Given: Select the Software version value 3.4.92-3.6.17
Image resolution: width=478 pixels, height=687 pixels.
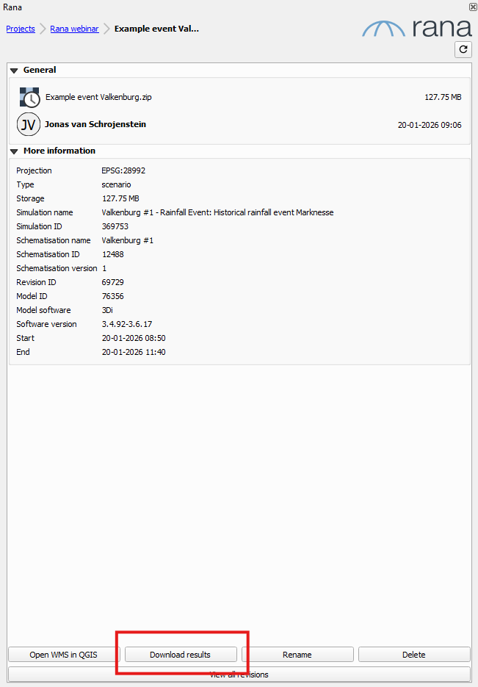Looking at the screenshot, I should click(127, 324).
